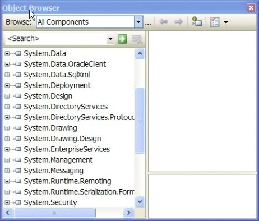259x221 pixels.
Task: Expand the System.Security node
Action: [7, 203]
